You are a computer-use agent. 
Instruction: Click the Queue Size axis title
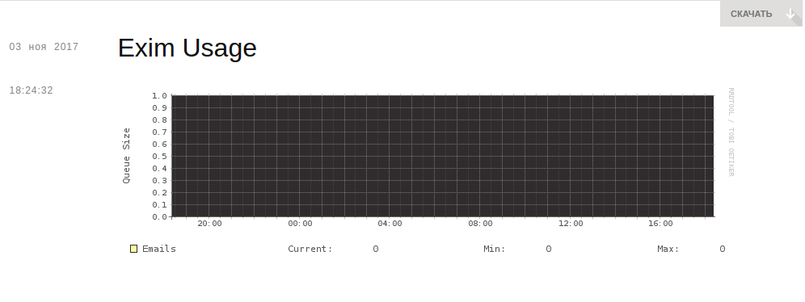click(x=126, y=155)
